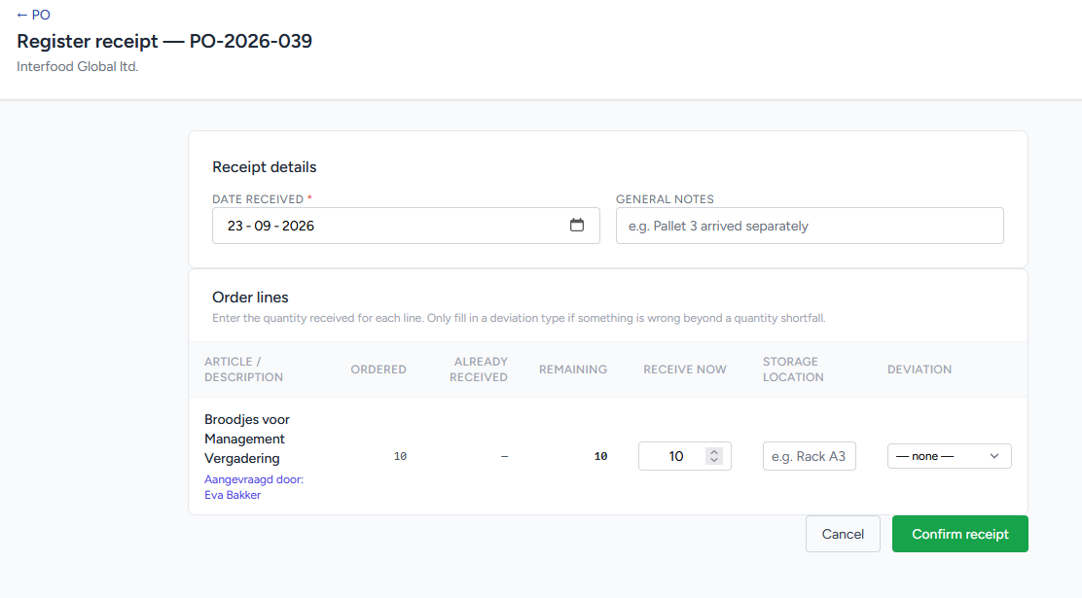Click the Register receipt PO-2026-039 heading
Screen dimensions: 1082x598
(164, 42)
